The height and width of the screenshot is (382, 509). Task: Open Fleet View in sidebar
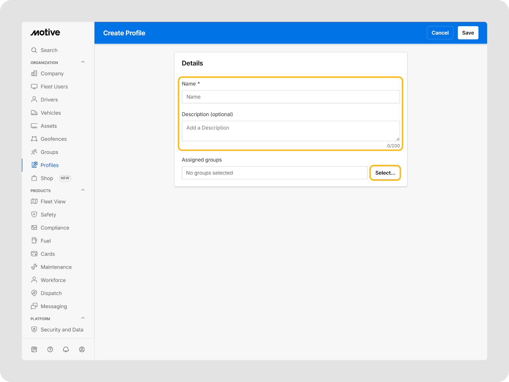53,202
